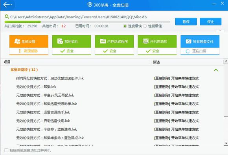Click the 正在扫描 status under 所有磁盘文件

point(199,51)
